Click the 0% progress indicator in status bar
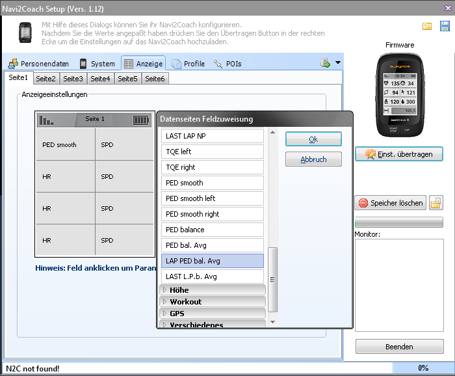 pyautogui.click(x=423, y=368)
